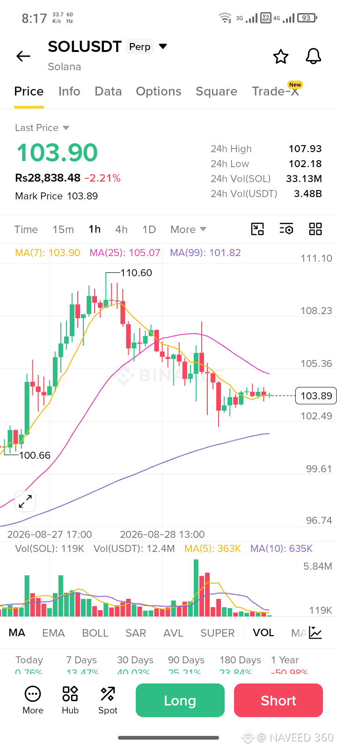Tap the 24h High value 107.93
This screenshot has height=749, width=337.
[305, 149]
